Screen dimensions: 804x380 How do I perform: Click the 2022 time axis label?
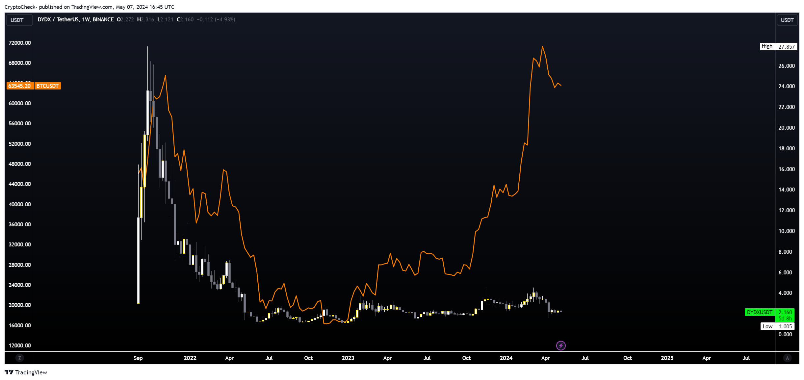(190, 358)
